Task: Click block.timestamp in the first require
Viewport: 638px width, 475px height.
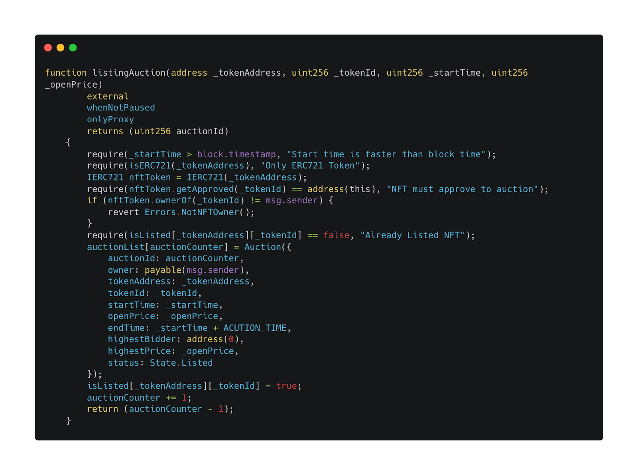Action: (236, 154)
